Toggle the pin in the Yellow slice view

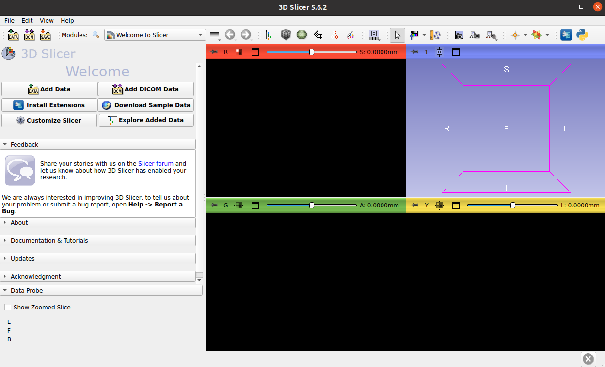(x=414, y=205)
